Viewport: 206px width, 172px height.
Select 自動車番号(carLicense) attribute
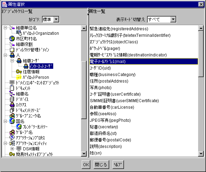tap(144, 107)
